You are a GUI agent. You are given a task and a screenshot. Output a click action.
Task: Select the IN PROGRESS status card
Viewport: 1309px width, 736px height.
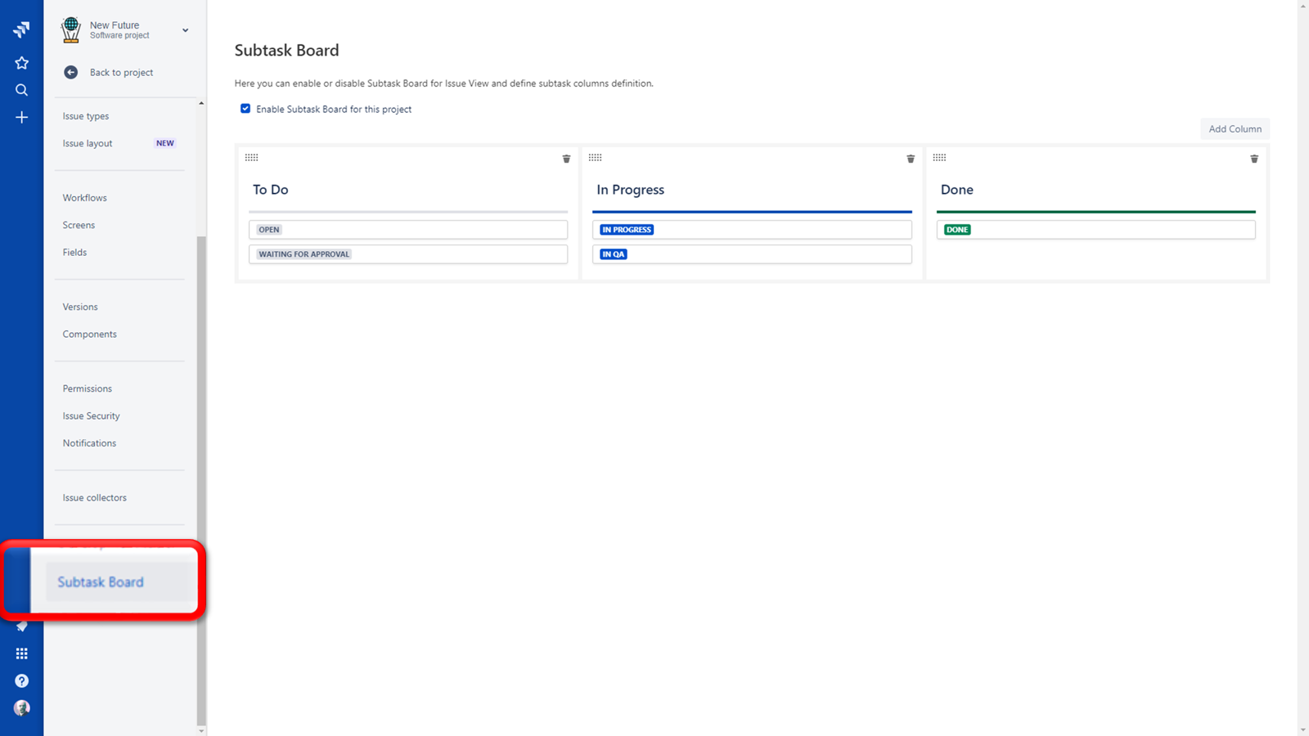pos(752,230)
